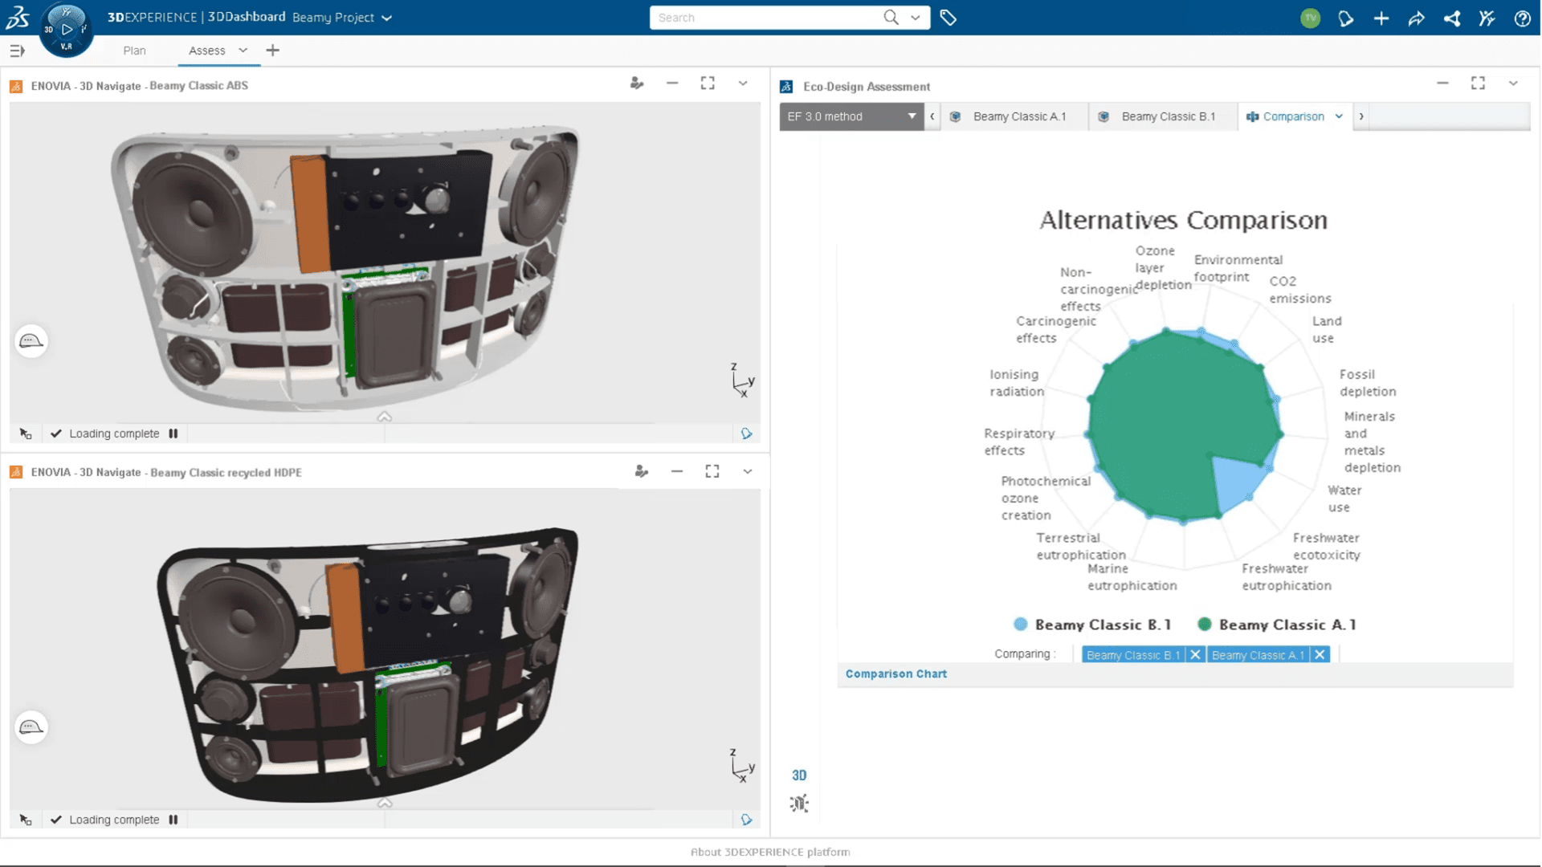Image resolution: width=1542 pixels, height=867 pixels.
Task: Open the 3D compass in the top-left
Action: click(x=66, y=30)
